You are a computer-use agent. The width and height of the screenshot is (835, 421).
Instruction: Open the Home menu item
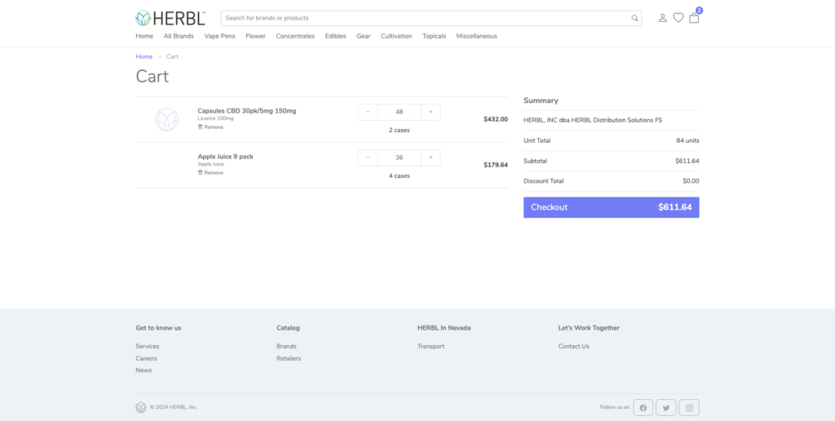click(144, 36)
